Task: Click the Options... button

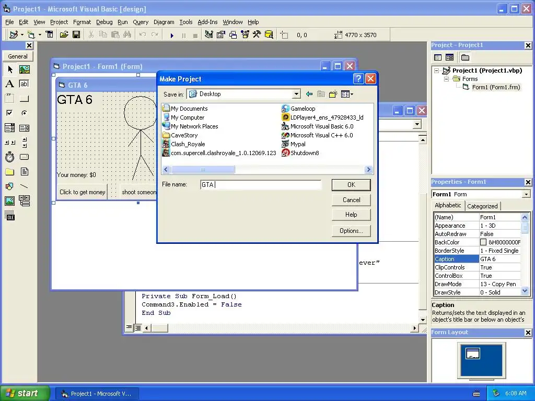Action: (x=351, y=231)
